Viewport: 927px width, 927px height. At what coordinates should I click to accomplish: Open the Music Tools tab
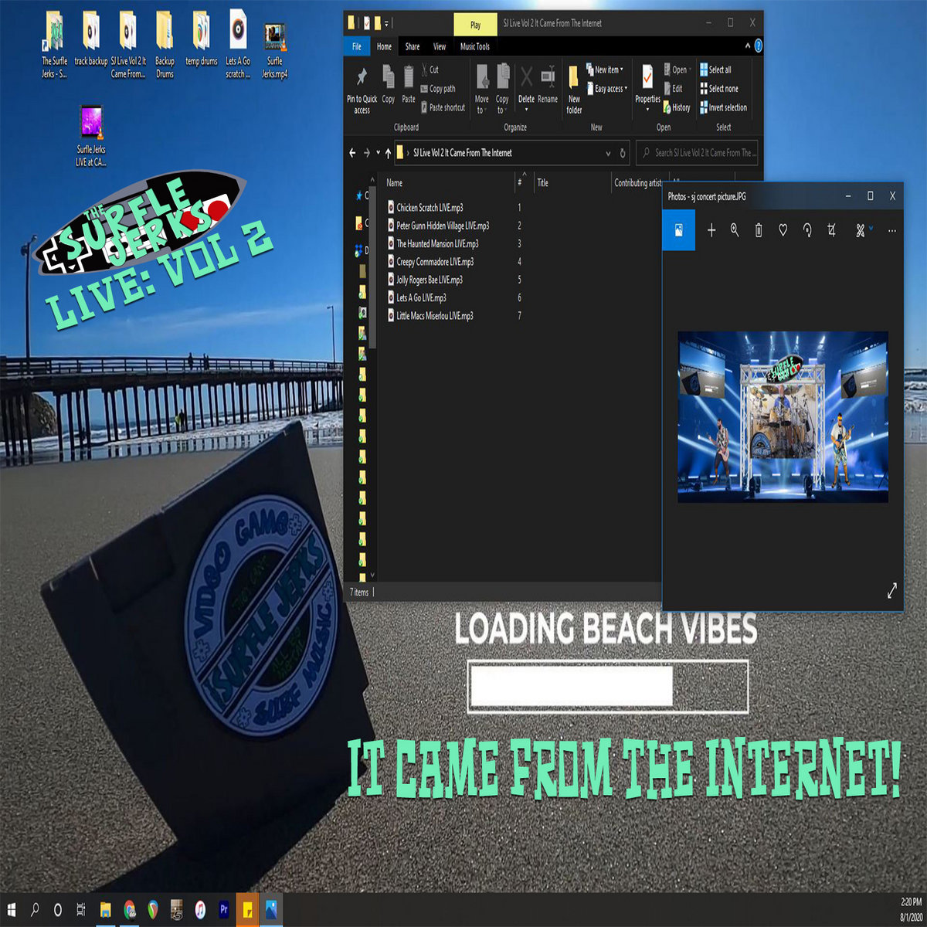click(x=474, y=46)
